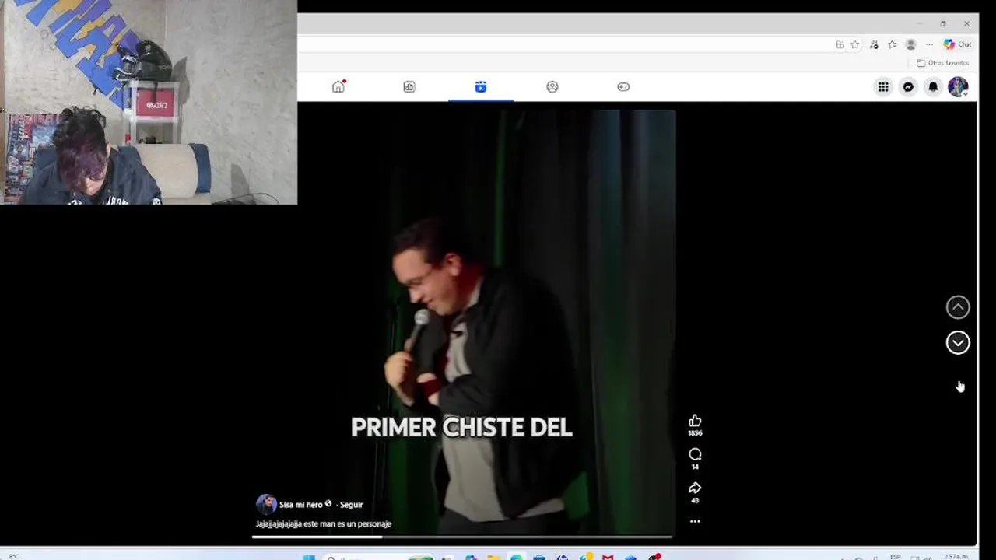Click the Sisa mi fiero avatar
The image size is (996, 560).
(266, 504)
